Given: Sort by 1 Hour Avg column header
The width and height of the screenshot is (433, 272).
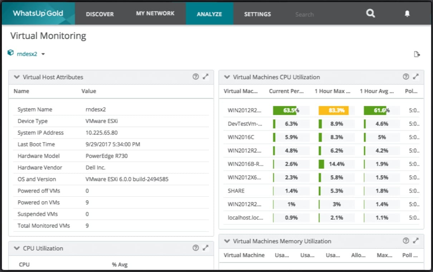Looking at the screenshot, I should pos(377,91).
